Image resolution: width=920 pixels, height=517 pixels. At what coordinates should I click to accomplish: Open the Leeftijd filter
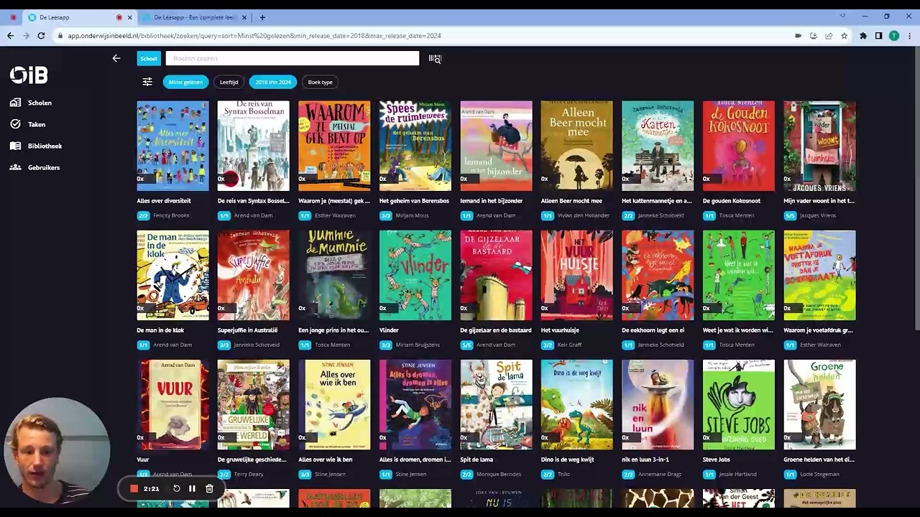pyautogui.click(x=229, y=82)
